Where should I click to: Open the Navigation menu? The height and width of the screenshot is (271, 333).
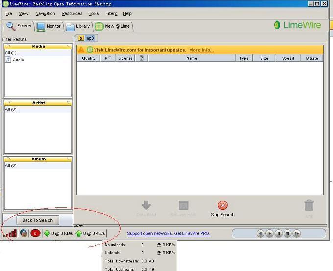tap(45, 13)
